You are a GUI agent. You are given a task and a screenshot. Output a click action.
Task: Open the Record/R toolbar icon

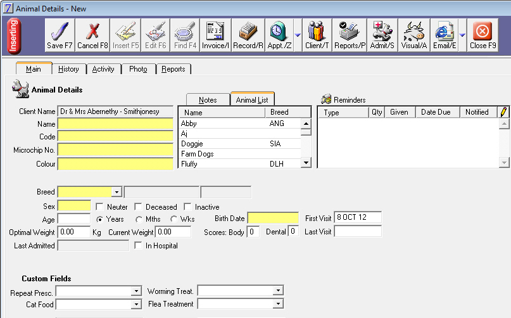click(248, 35)
